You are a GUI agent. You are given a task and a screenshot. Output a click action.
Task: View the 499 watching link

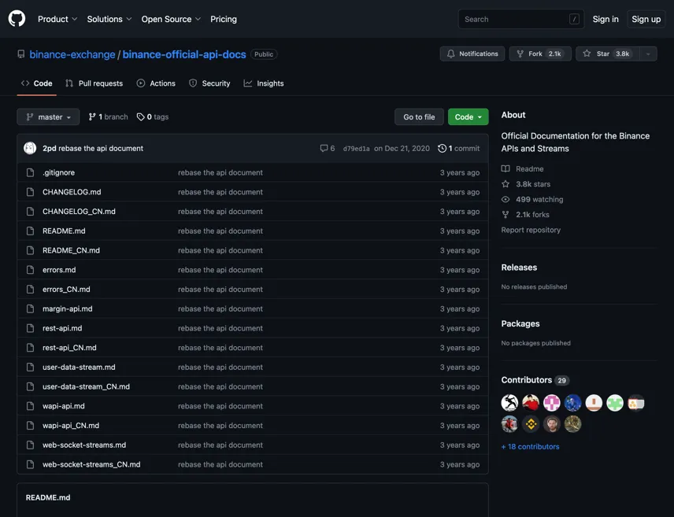point(532,199)
